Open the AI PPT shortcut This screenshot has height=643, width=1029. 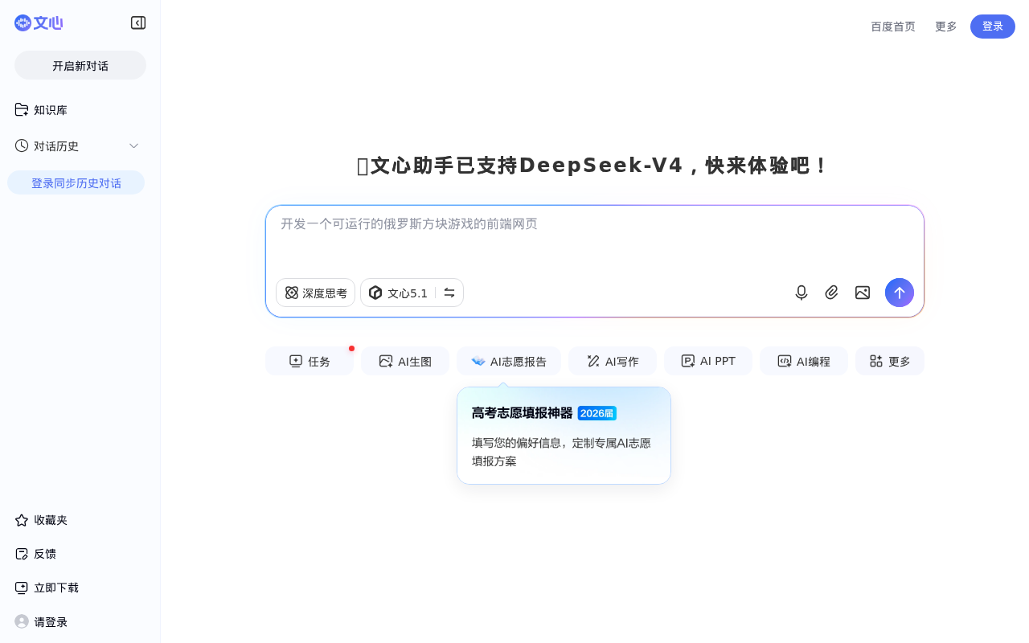[708, 361]
